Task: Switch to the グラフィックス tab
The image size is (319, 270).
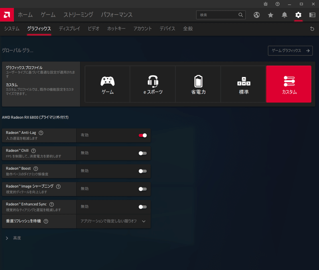Action: 39,29
